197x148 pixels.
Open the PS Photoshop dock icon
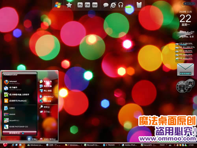pos(80,5)
